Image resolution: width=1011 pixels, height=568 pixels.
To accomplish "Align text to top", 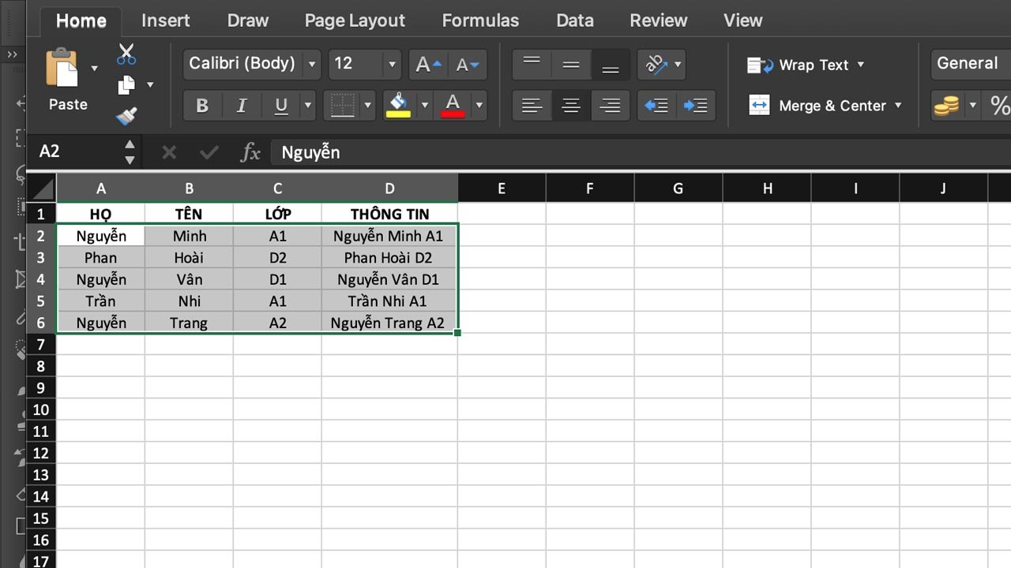I will click(532, 64).
